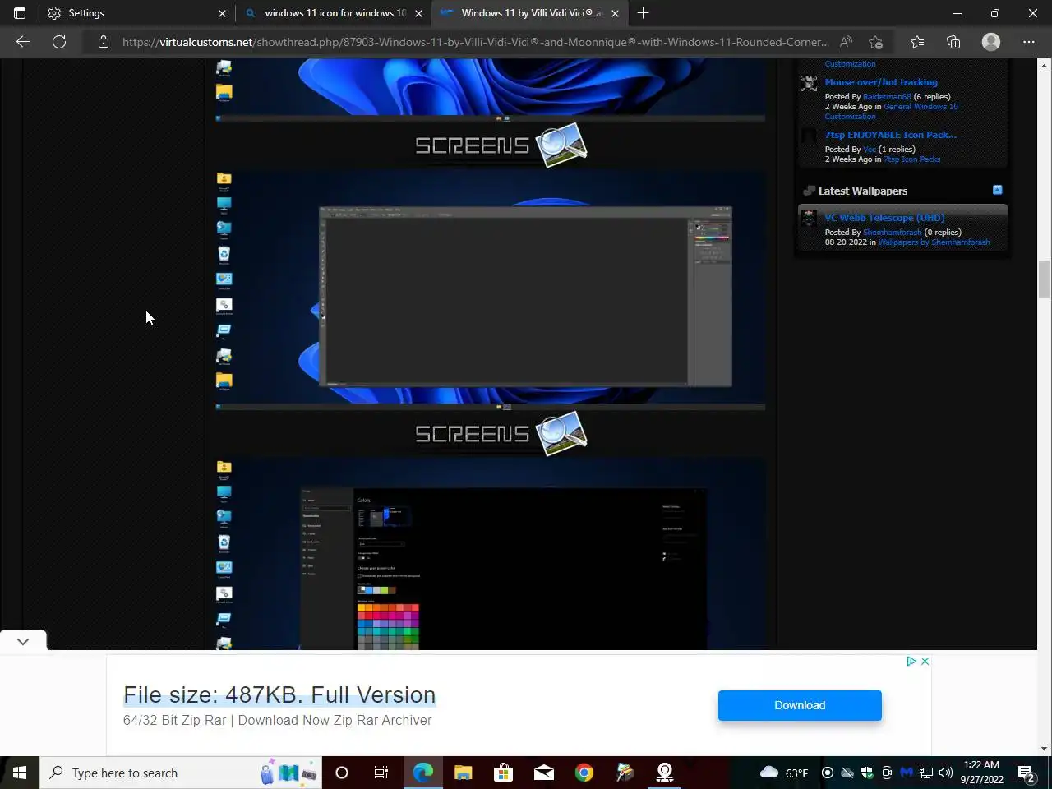Open Microsoft Store from taskbar

[503, 773]
